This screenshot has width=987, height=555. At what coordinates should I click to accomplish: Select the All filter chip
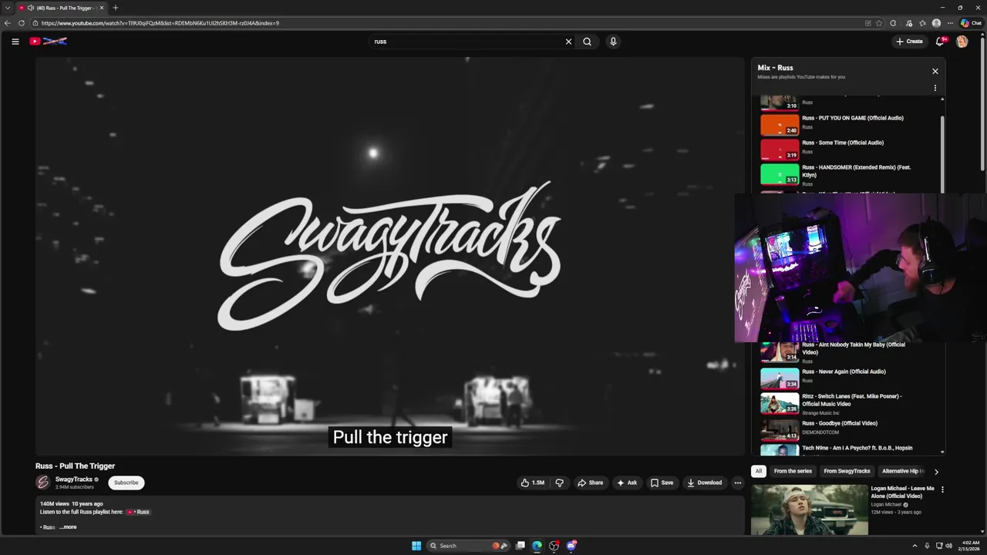[758, 471]
